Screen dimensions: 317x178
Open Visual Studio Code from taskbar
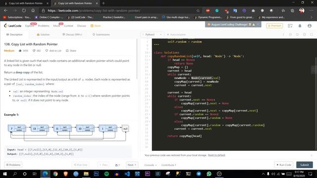click(127, 174)
